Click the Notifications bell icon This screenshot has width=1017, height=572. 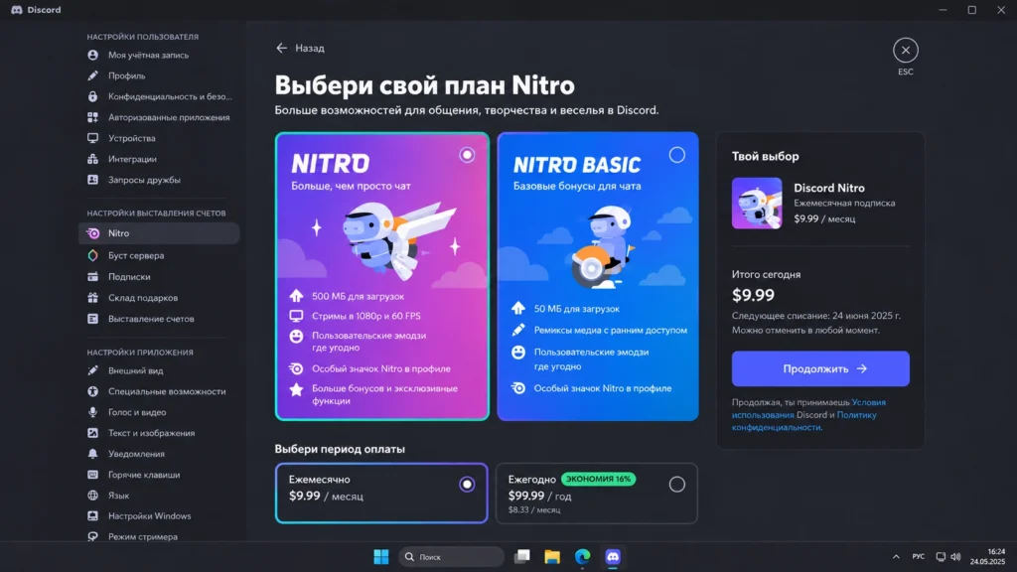point(92,454)
